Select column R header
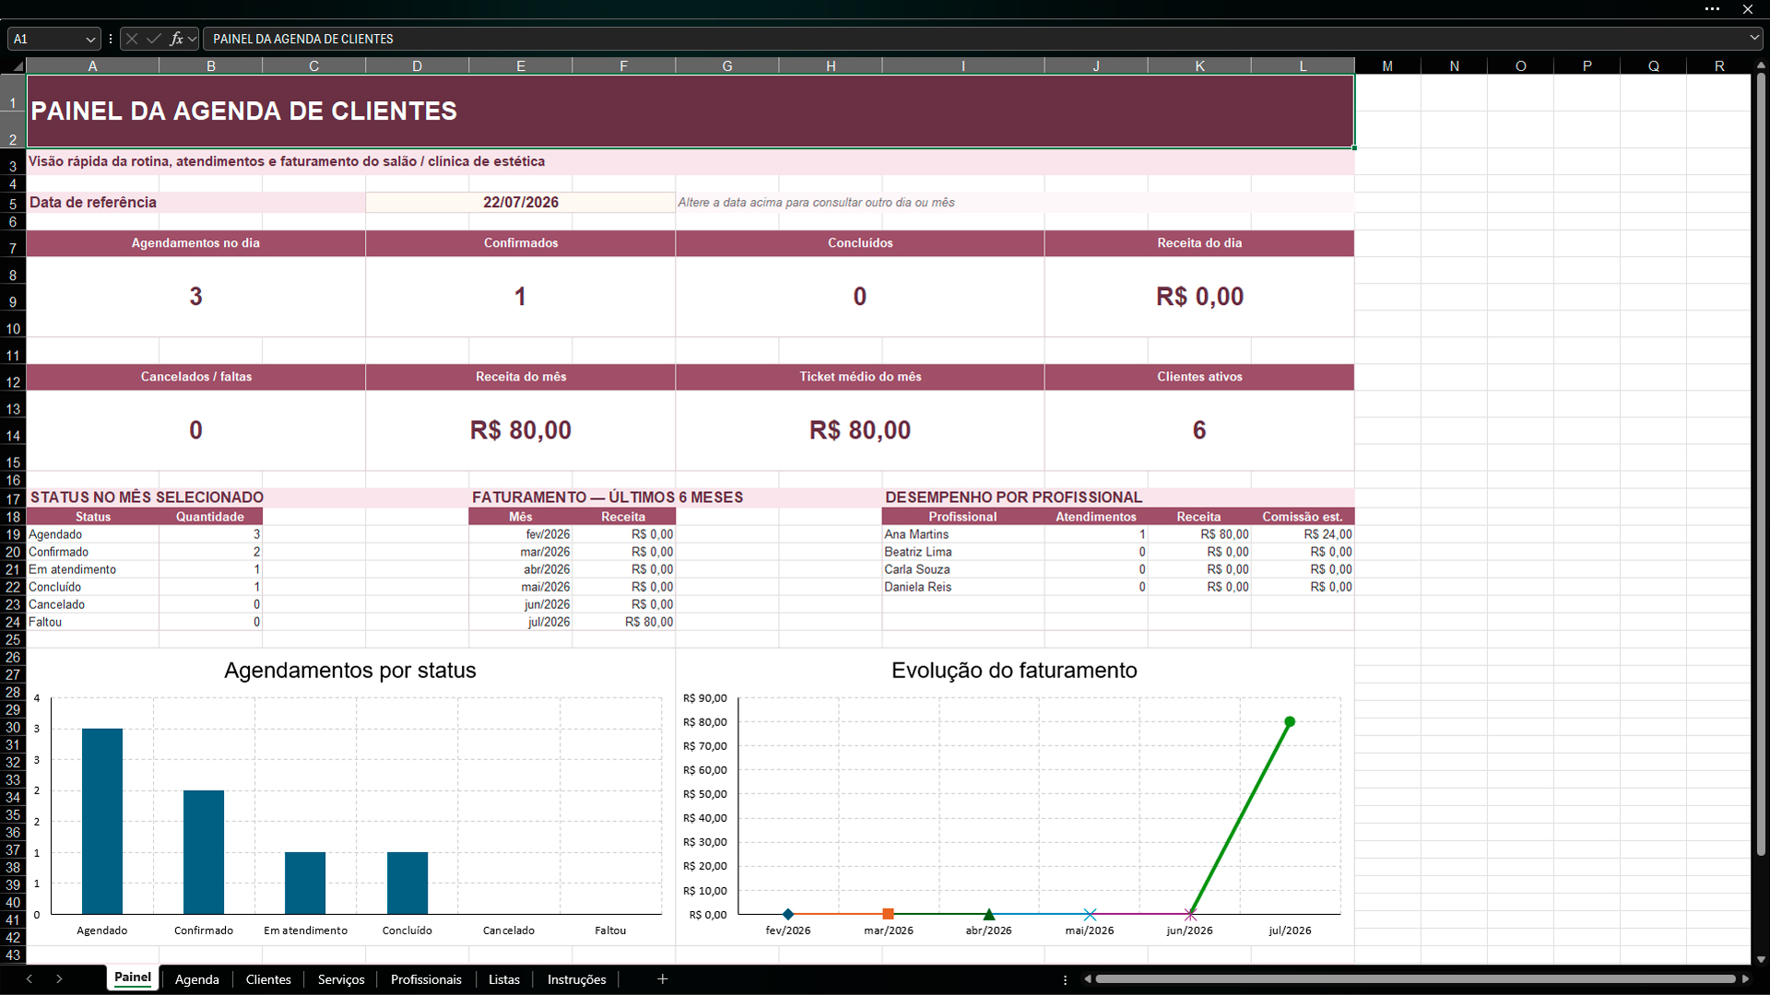Image resolution: width=1770 pixels, height=995 pixels. [x=1719, y=66]
